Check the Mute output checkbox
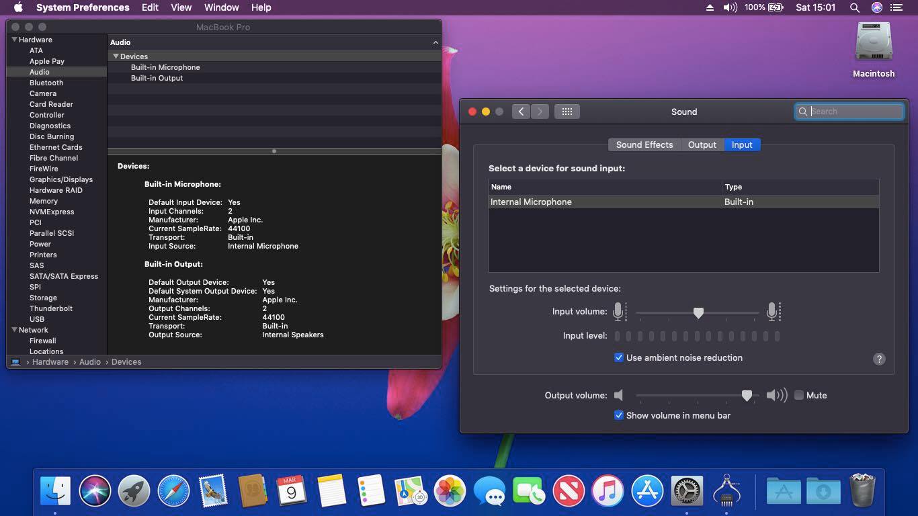The height and width of the screenshot is (516, 918). (799, 395)
